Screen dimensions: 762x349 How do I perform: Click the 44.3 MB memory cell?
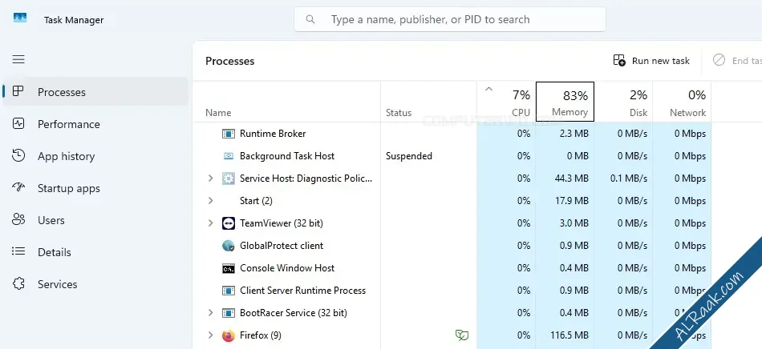(x=571, y=179)
